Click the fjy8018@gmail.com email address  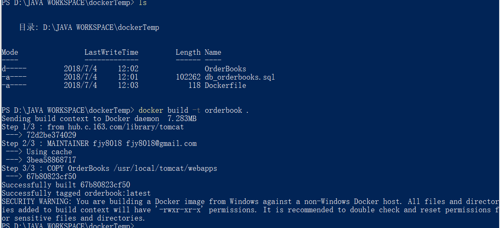coord(161,143)
